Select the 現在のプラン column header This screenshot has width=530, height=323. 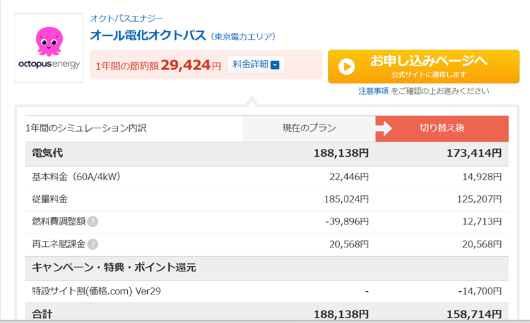tap(309, 128)
